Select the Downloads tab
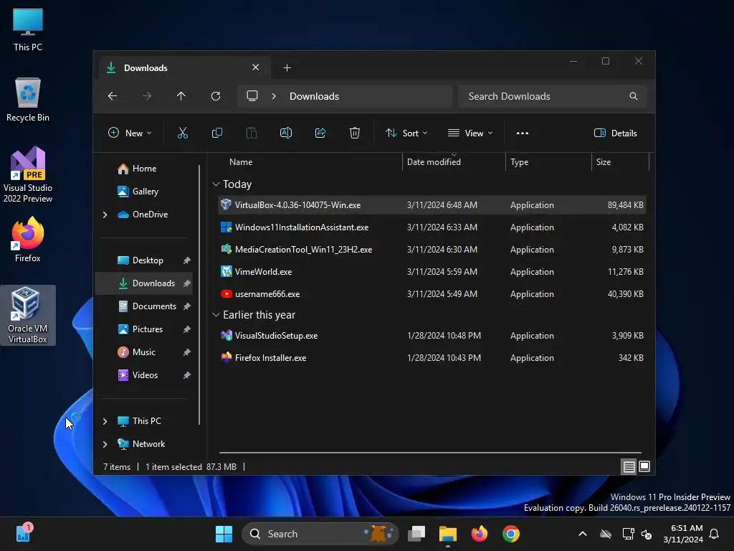734x551 pixels. point(183,68)
